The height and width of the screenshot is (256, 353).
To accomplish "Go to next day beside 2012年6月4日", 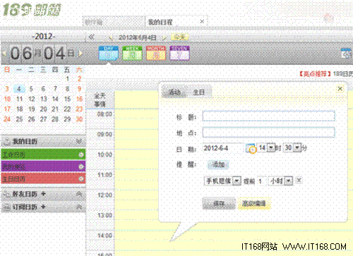I will click(164, 37).
